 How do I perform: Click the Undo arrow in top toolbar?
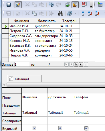(x=51, y=5)
